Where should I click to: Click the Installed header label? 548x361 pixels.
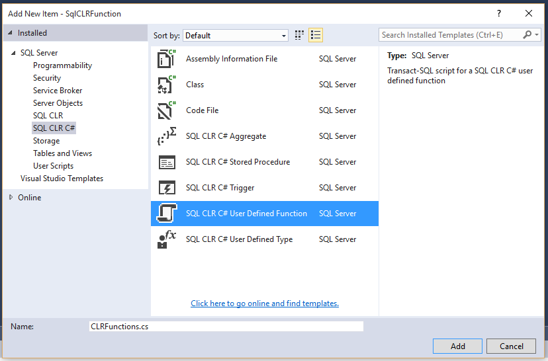click(32, 33)
